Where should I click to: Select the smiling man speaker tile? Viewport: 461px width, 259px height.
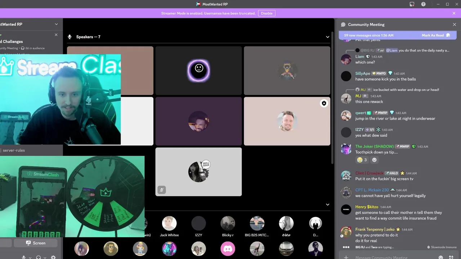pyautogui.click(x=287, y=121)
